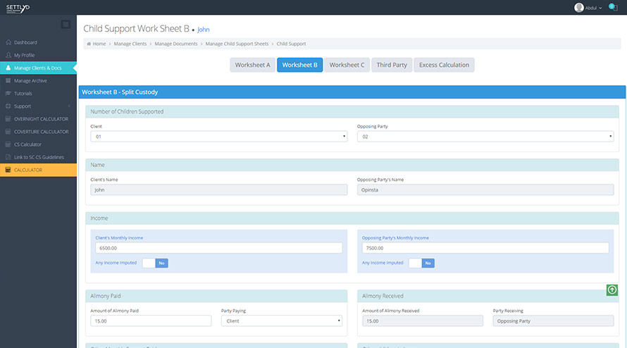The height and width of the screenshot is (348, 627).
Task: Open the Manage Archive sidebar icon
Action: pyautogui.click(x=8, y=81)
